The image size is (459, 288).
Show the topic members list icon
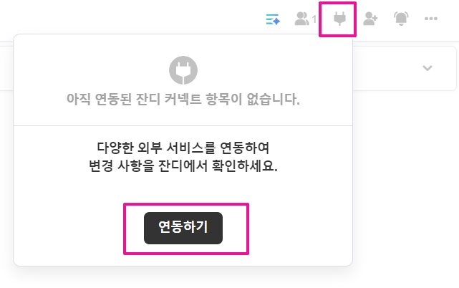[302, 19]
